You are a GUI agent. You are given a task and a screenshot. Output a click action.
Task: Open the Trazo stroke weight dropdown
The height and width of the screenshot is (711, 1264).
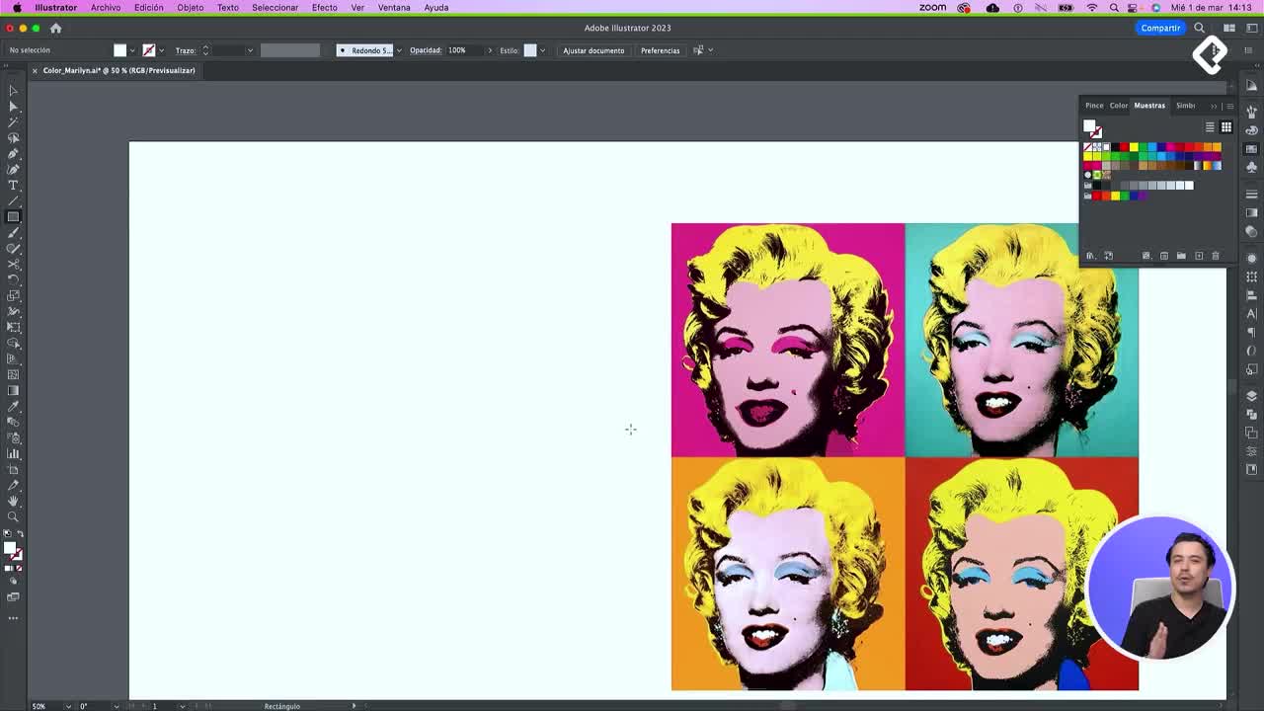point(250,50)
